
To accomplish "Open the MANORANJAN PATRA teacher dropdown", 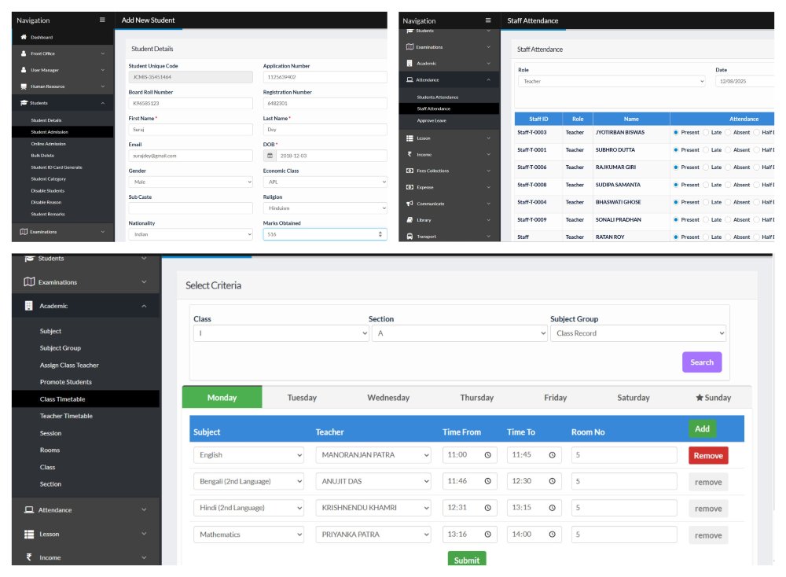I will click(x=373, y=455).
